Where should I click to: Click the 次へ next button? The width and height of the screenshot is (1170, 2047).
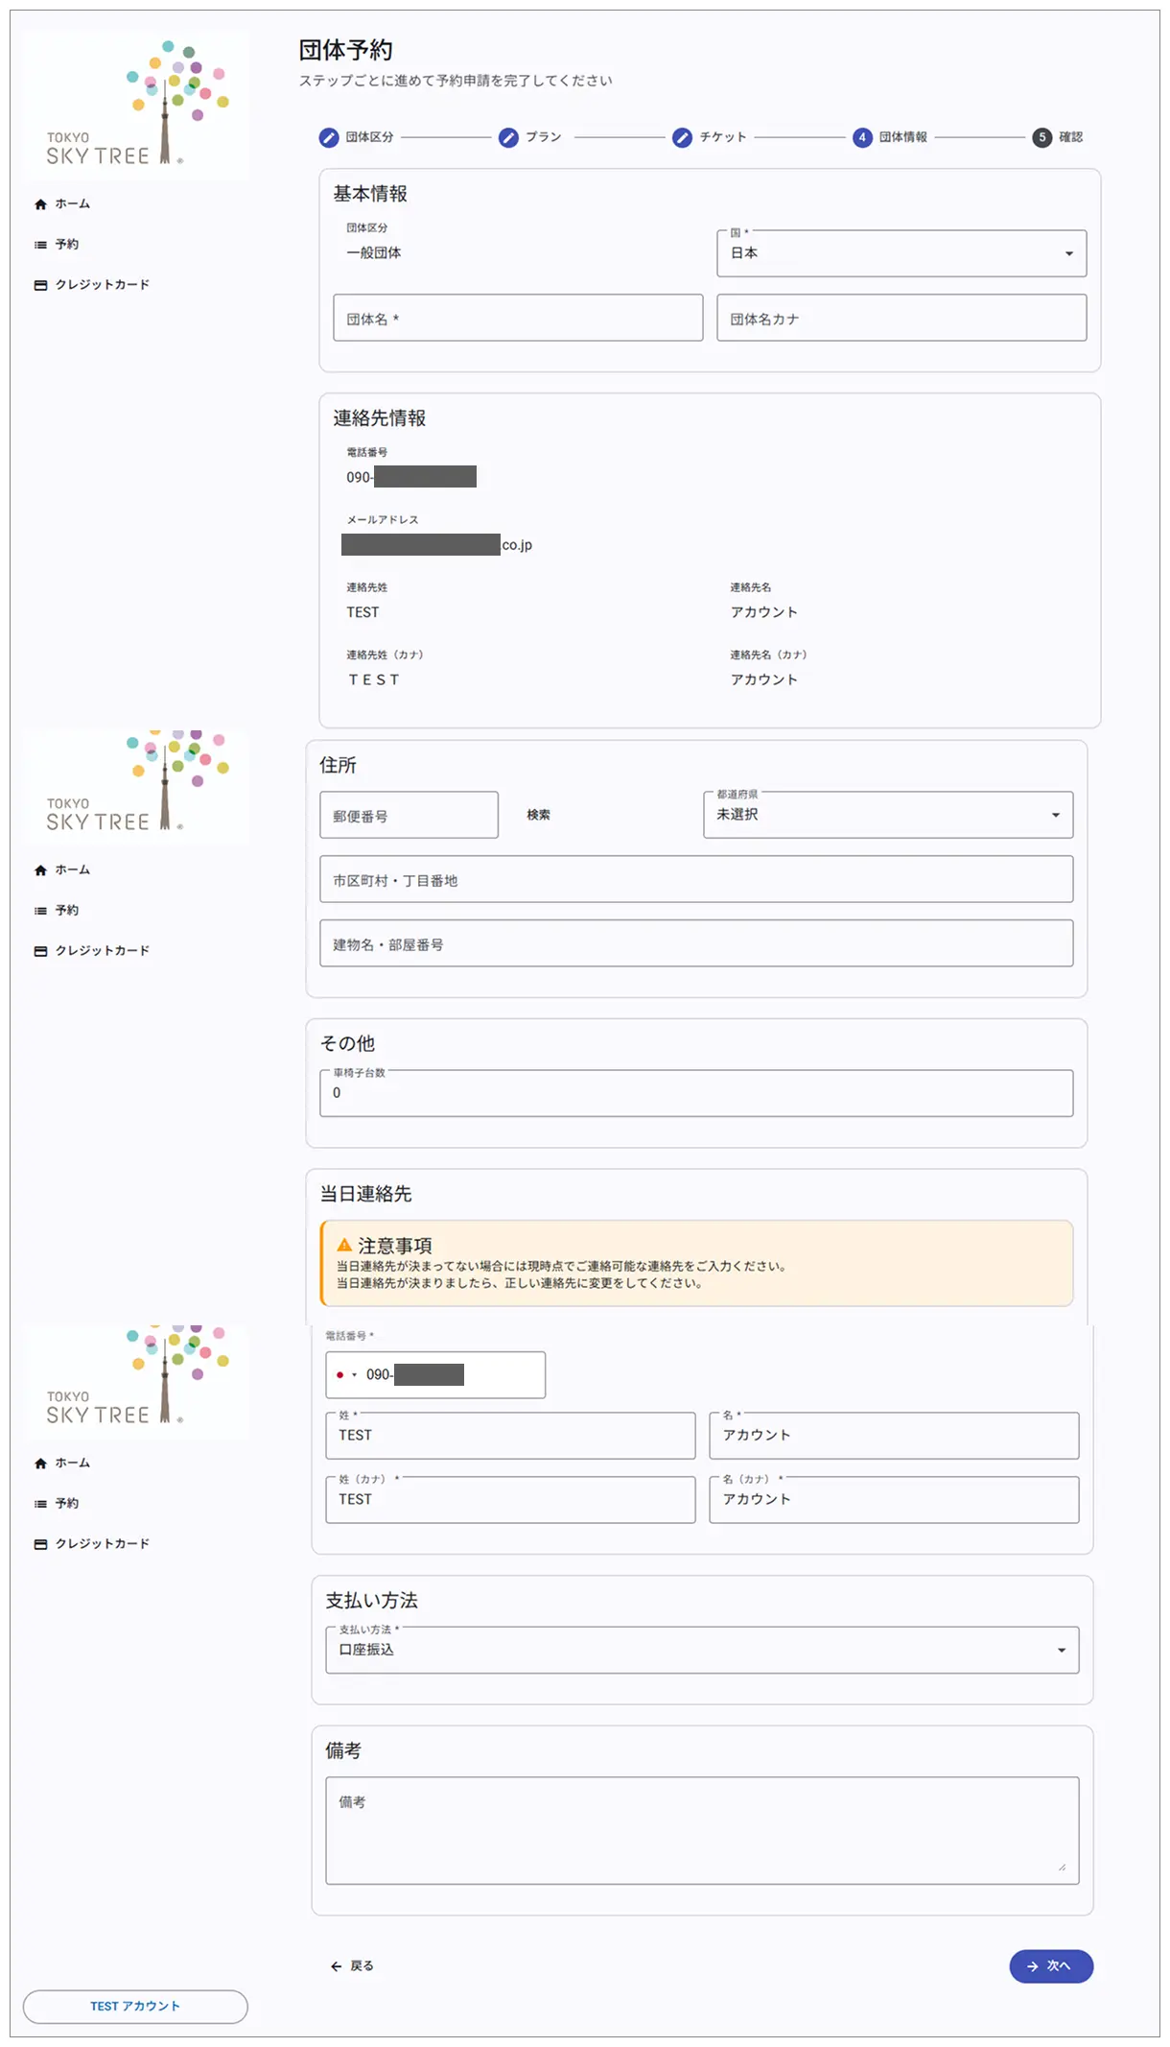[1051, 1966]
